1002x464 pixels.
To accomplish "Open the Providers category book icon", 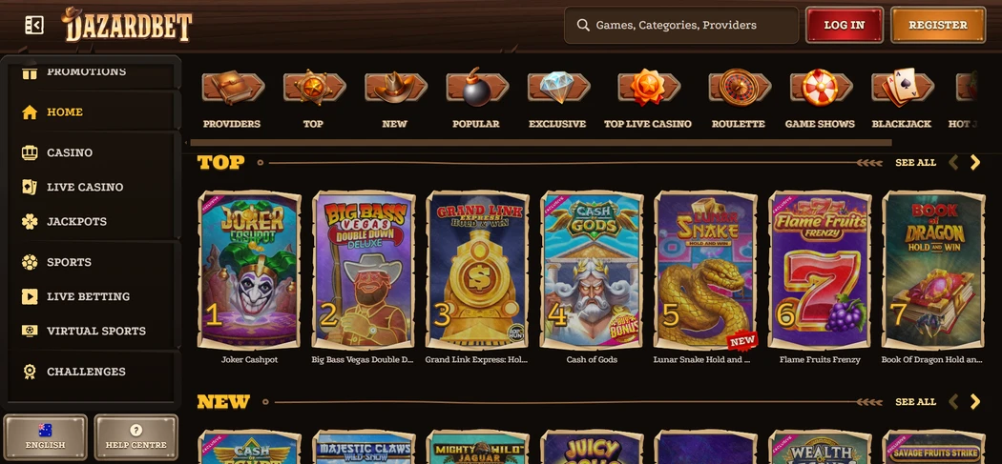I will [233, 88].
